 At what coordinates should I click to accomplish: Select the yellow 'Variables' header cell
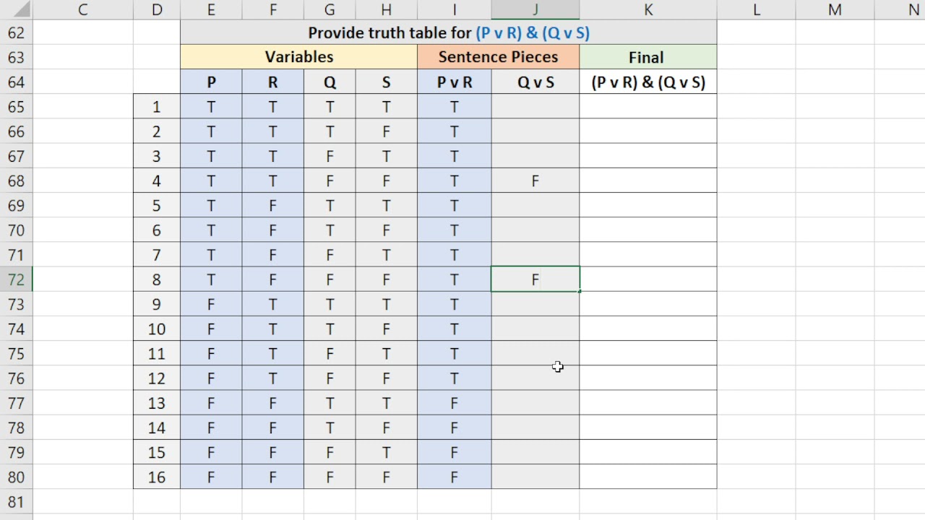pos(298,57)
